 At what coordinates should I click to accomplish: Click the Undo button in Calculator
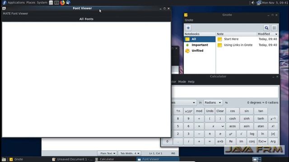pos(210,111)
